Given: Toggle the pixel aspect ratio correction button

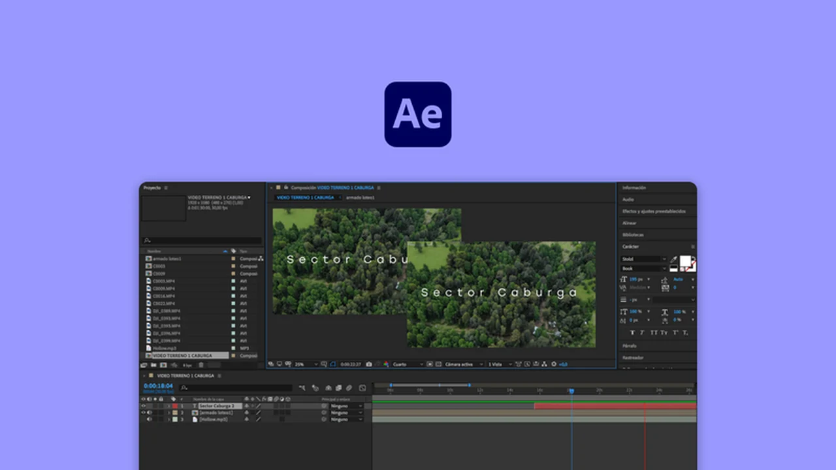Looking at the screenshot, I should click(x=518, y=364).
